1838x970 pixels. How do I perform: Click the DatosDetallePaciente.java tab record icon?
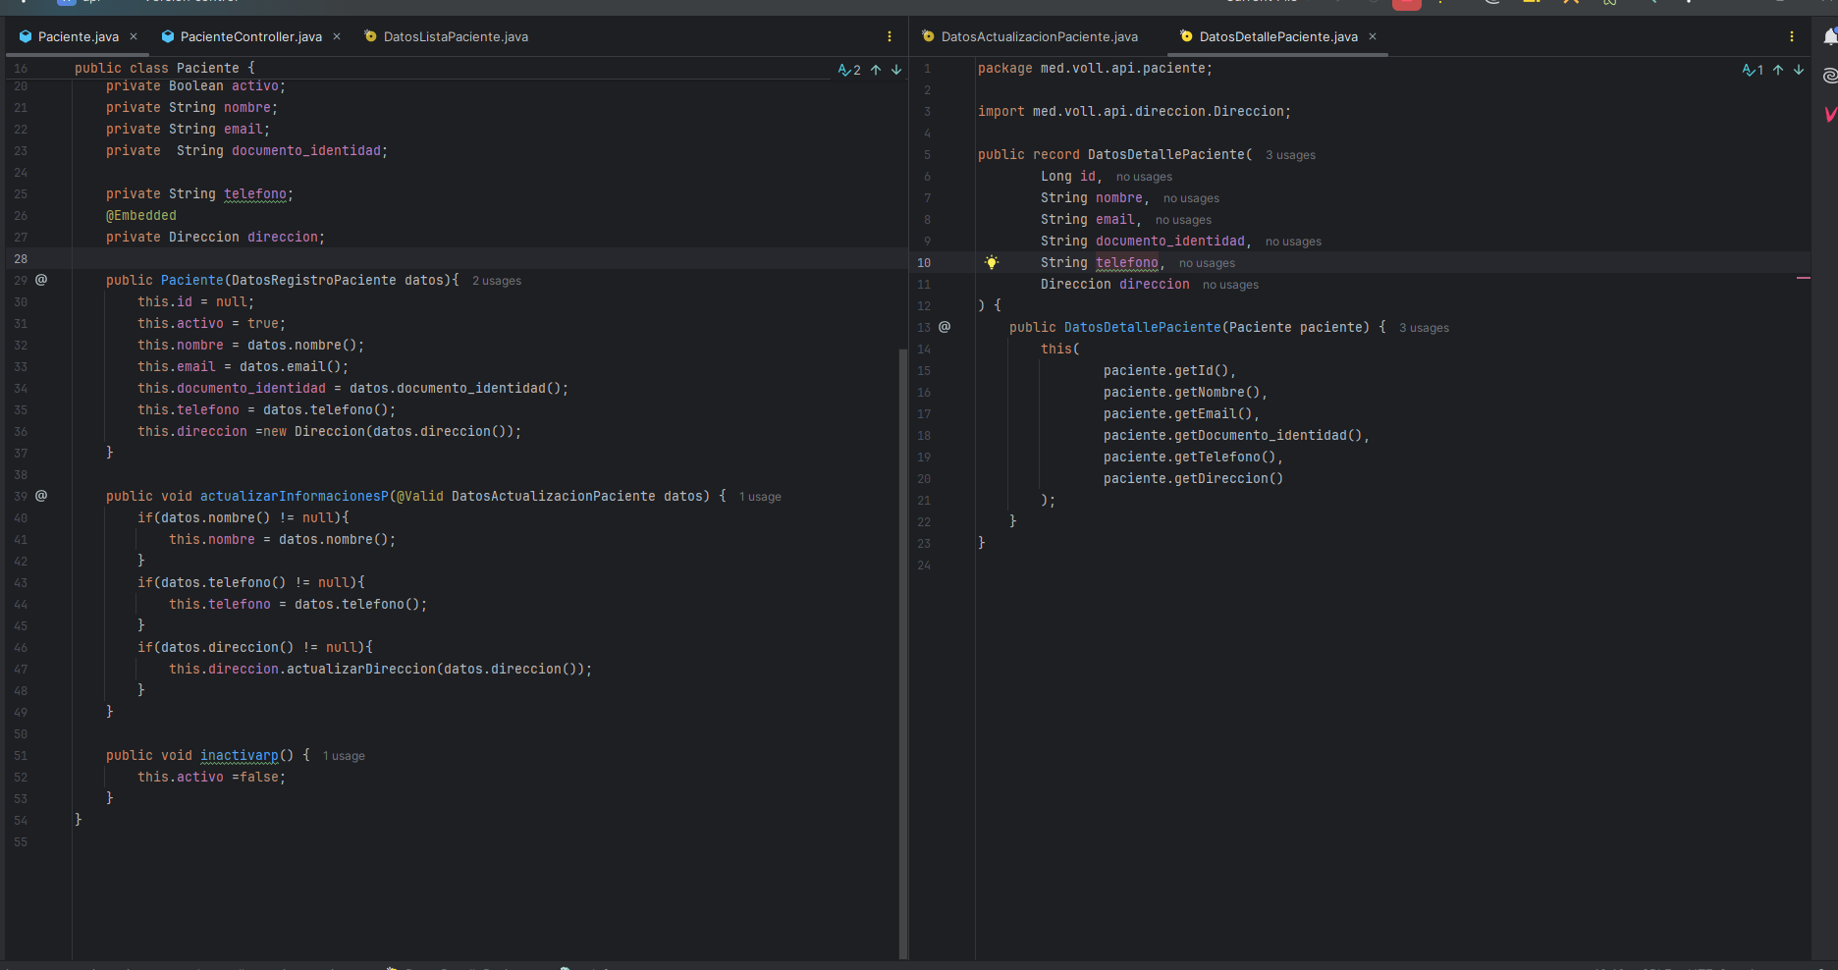1186,36
